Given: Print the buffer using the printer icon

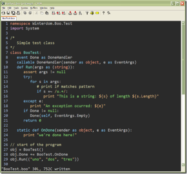Looking at the screenshot, I should [x=18, y=13].
